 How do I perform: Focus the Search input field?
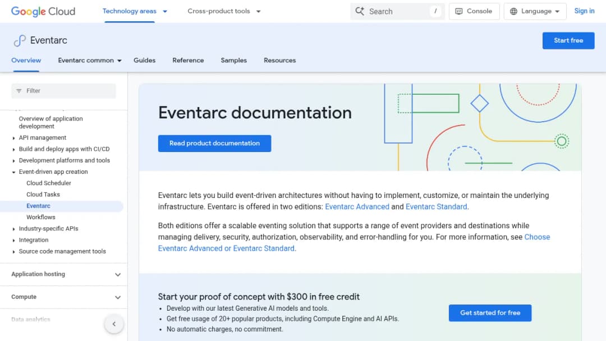[x=397, y=11]
